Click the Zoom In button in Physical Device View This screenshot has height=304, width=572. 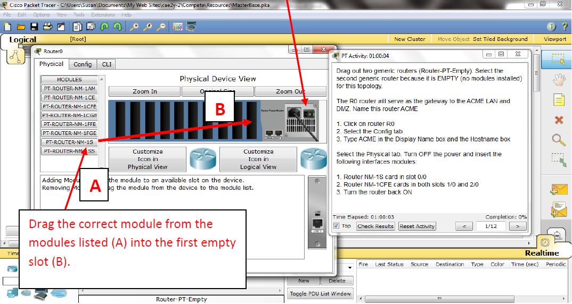(x=144, y=91)
